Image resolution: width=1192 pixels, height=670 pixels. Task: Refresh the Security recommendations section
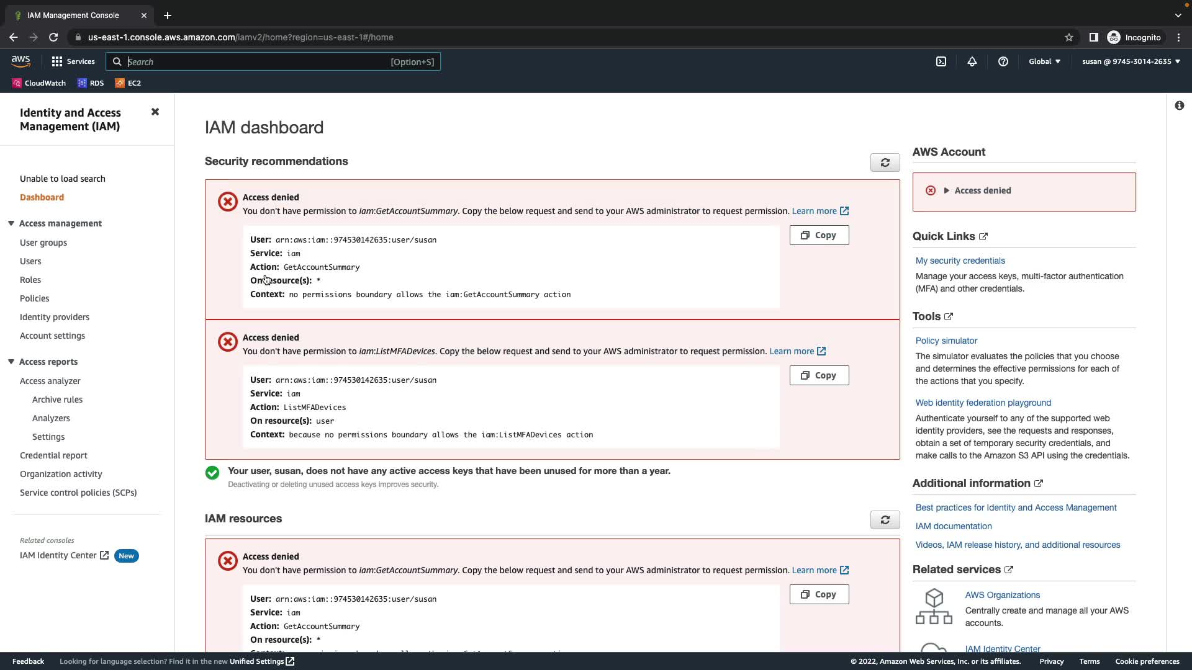tap(885, 163)
